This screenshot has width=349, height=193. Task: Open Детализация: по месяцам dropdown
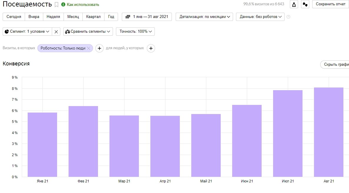(x=204, y=17)
